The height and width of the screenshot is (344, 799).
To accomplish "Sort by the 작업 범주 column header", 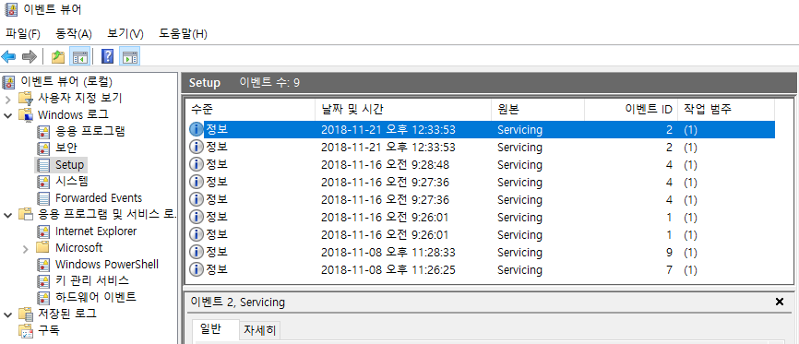I will 726,109.
